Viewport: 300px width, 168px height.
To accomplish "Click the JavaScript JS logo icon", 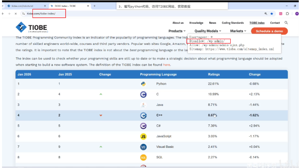I will point(143,136).
